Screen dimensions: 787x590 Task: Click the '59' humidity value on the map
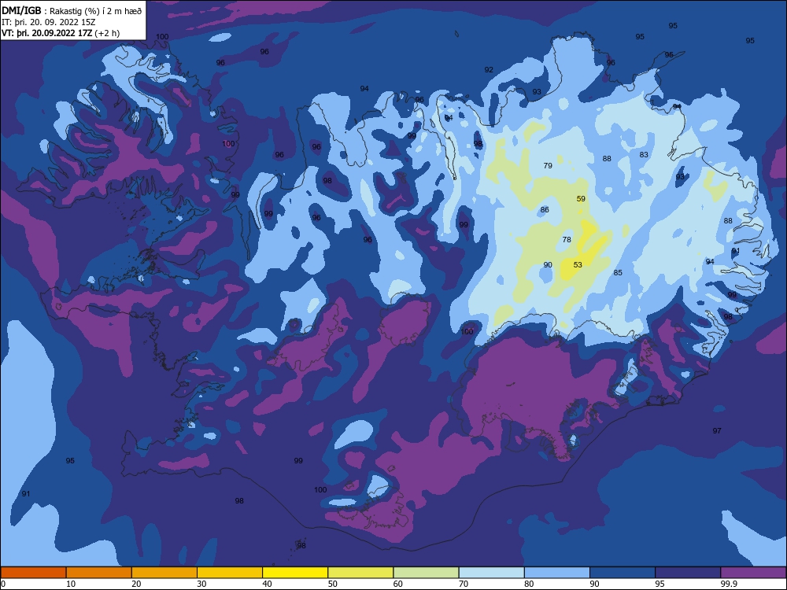click(581, 199)
